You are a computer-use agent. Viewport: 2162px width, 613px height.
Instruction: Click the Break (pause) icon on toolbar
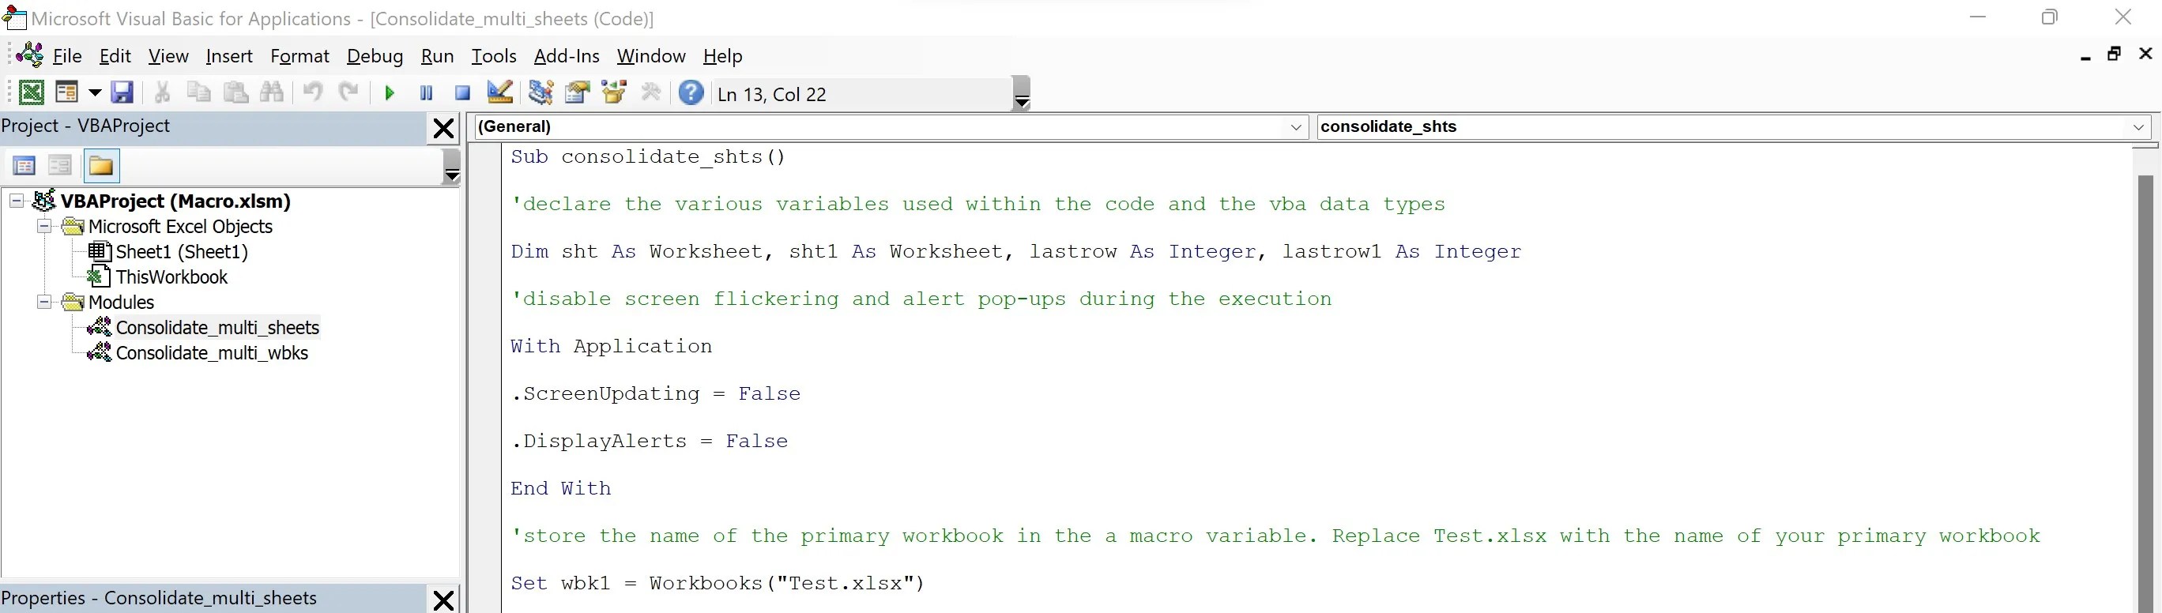tap(427, 92)
